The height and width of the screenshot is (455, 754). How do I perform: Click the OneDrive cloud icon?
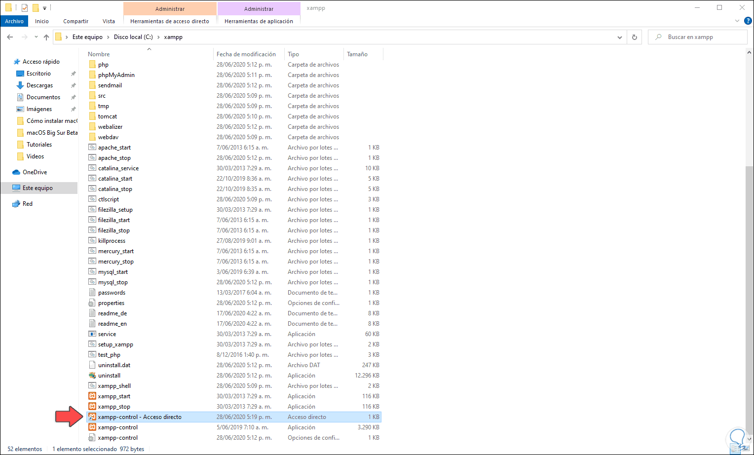click(16, 172)
